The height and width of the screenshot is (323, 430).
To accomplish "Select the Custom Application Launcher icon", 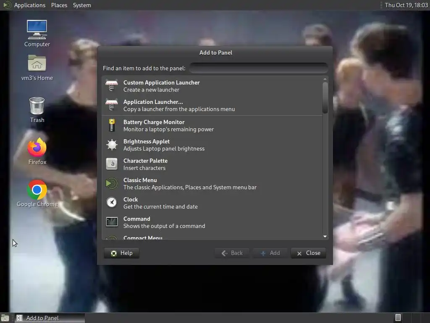I will tap(112, 86).
